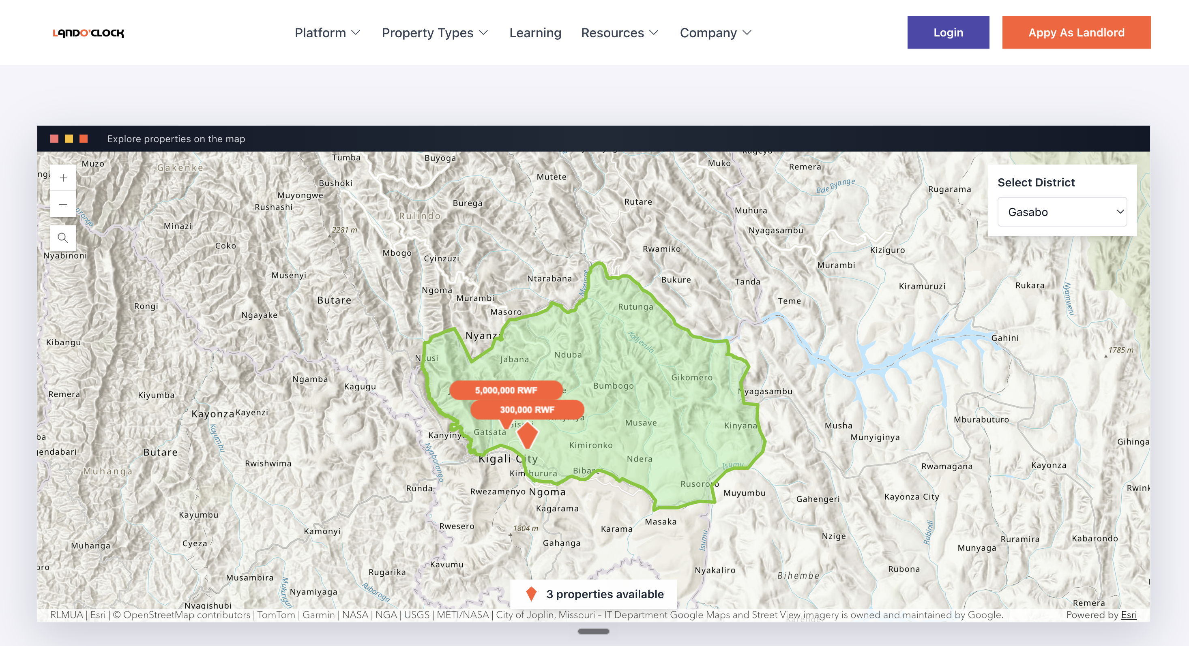Select the 5,000,000 RWF price tag
1189x646 pixels.
click(506, 390)
